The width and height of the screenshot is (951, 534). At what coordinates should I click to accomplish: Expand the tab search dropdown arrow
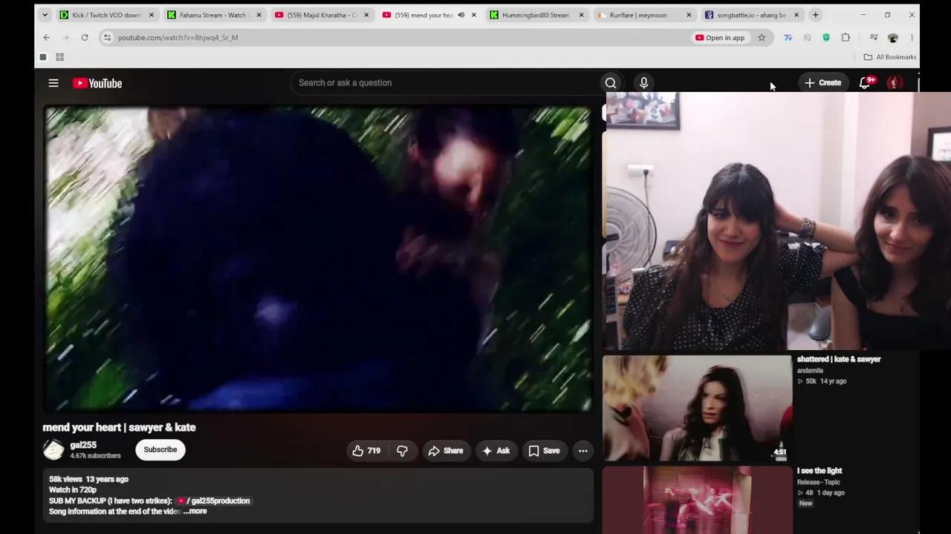[x=45, y=15]
